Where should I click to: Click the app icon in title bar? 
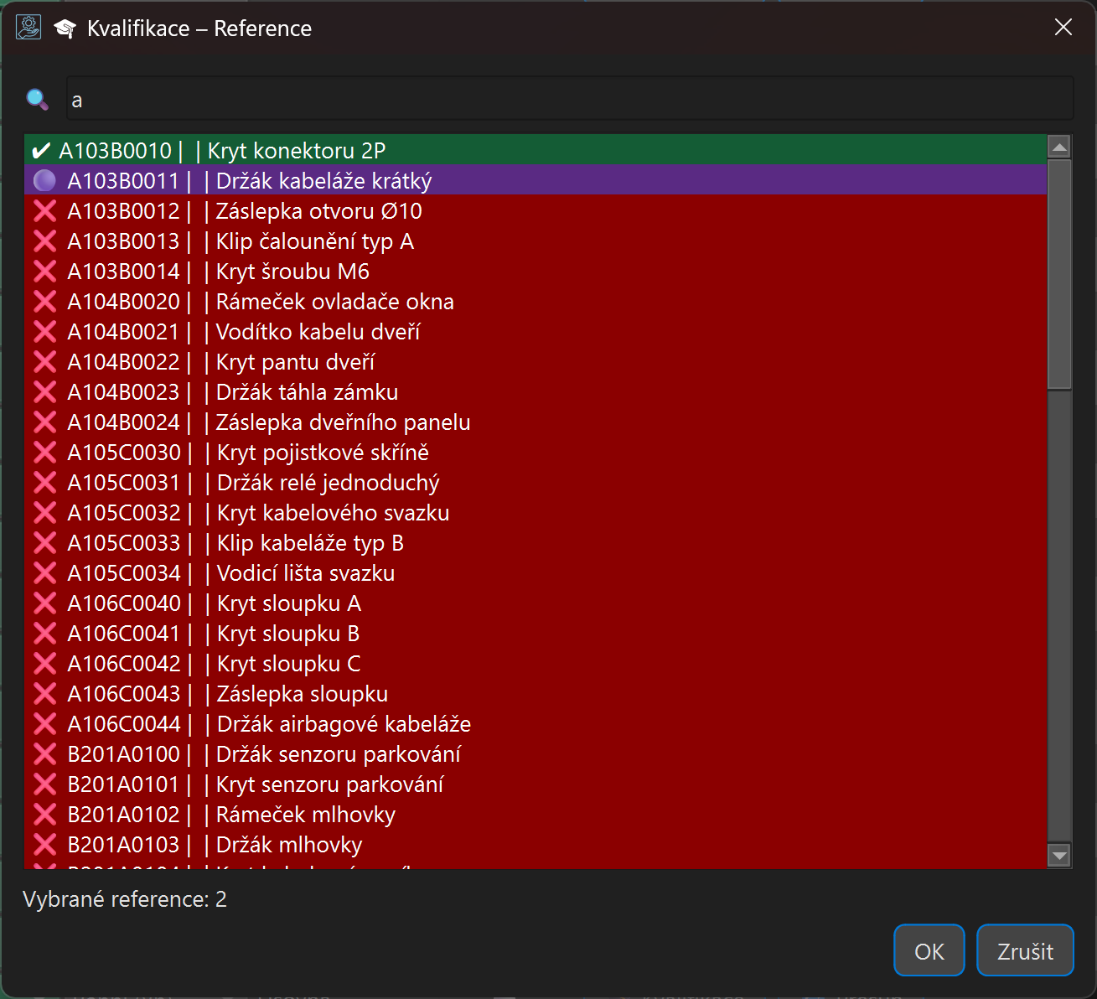pyautogui.click(x=28, y=28)
